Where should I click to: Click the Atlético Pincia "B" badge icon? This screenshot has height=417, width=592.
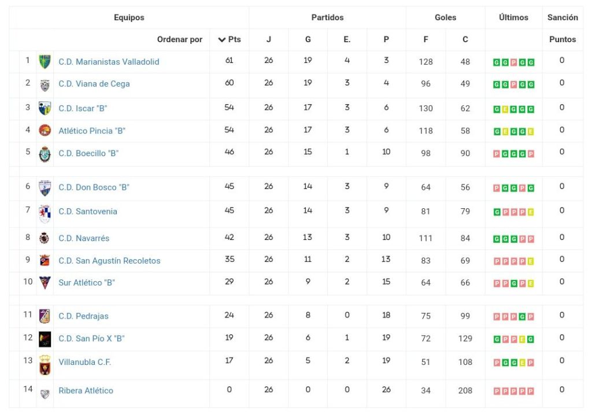click(x=45, y=131)
